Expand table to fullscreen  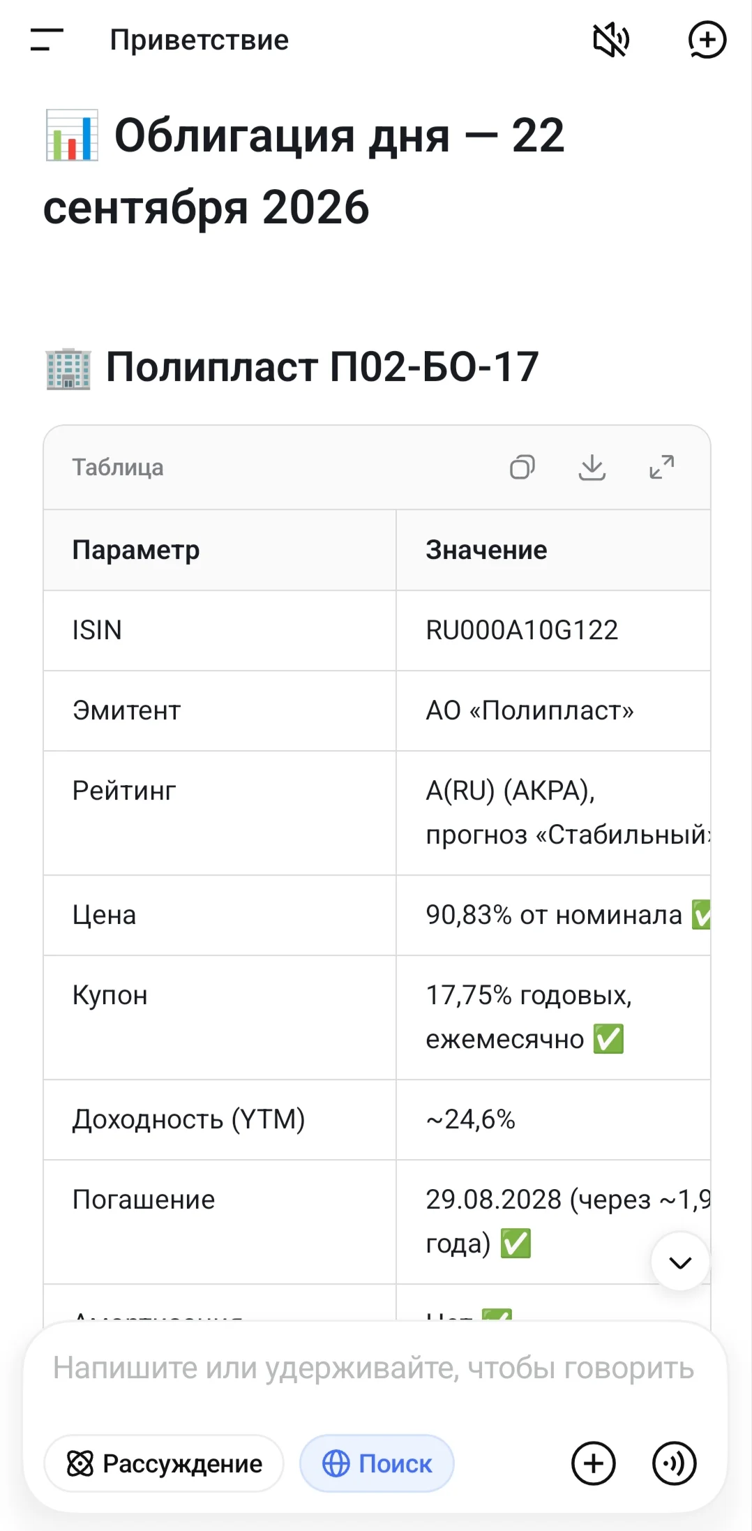pyautogui.click(x=661, y=467)
